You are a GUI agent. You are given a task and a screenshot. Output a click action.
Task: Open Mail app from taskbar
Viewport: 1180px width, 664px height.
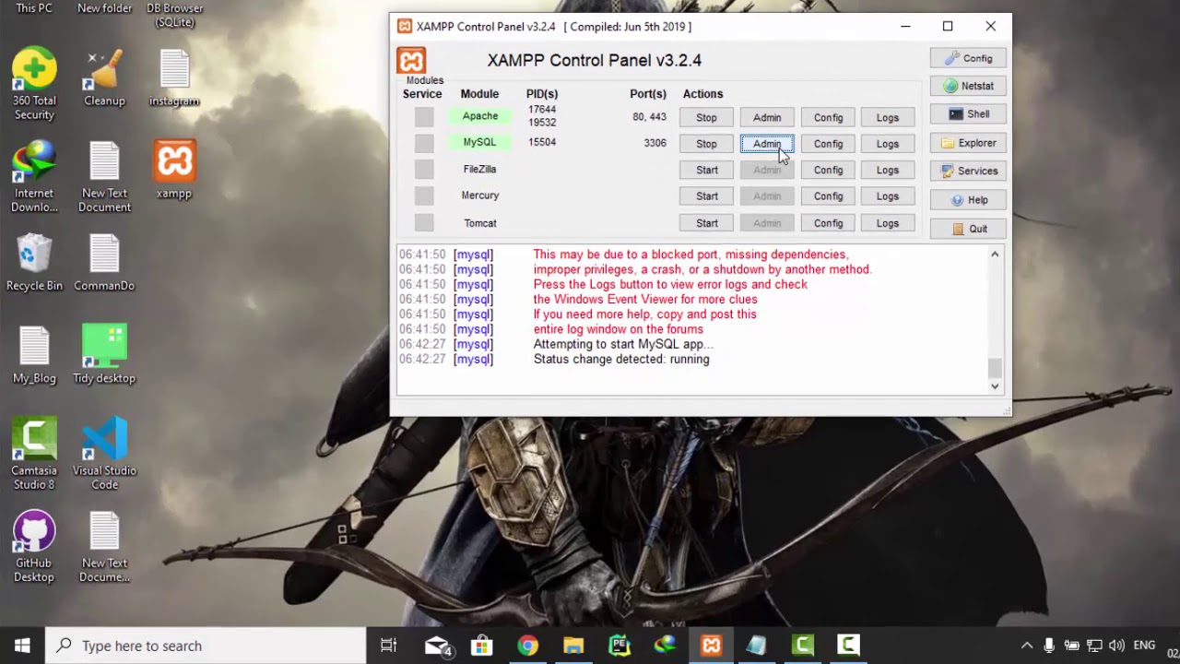[437, 646]
